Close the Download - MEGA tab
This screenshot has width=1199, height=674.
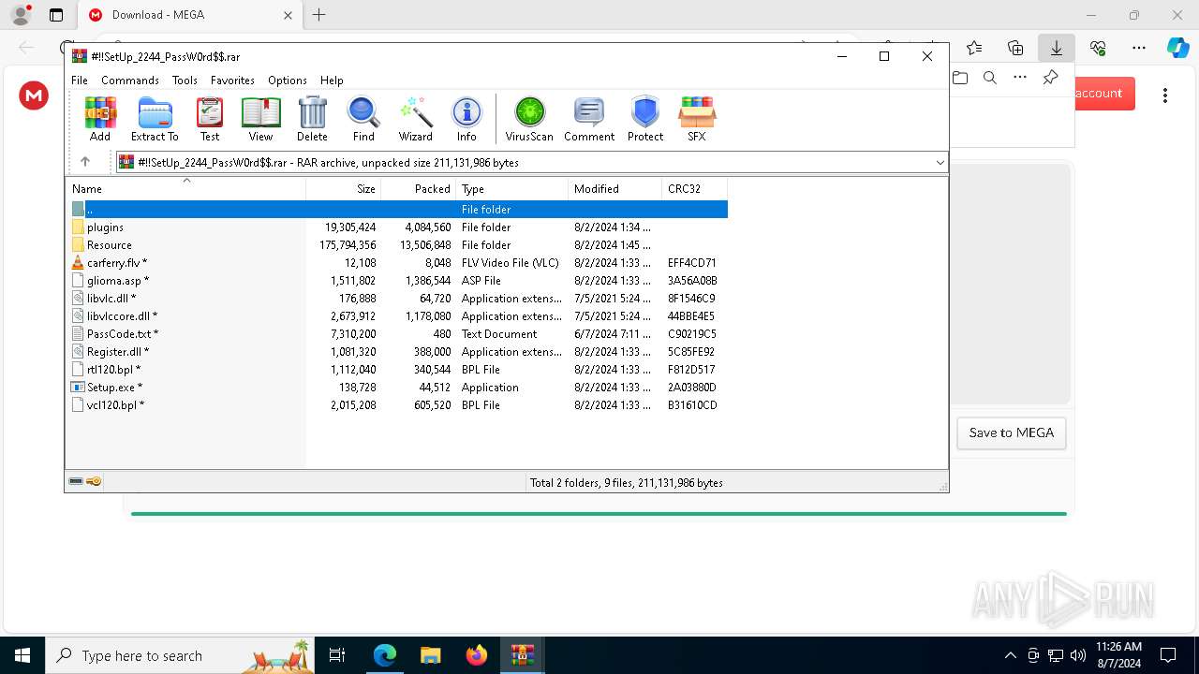288,15
